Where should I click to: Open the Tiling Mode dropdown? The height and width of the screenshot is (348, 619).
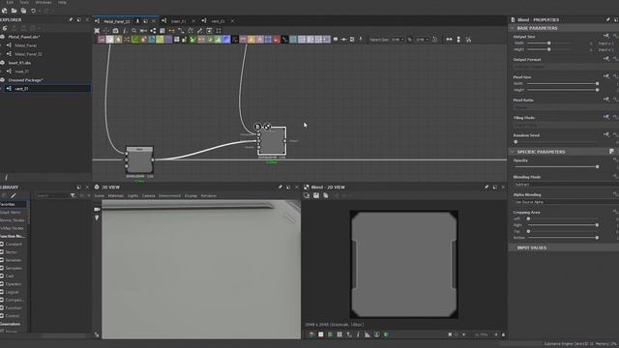pyautogui.click(x=565, y=125)
